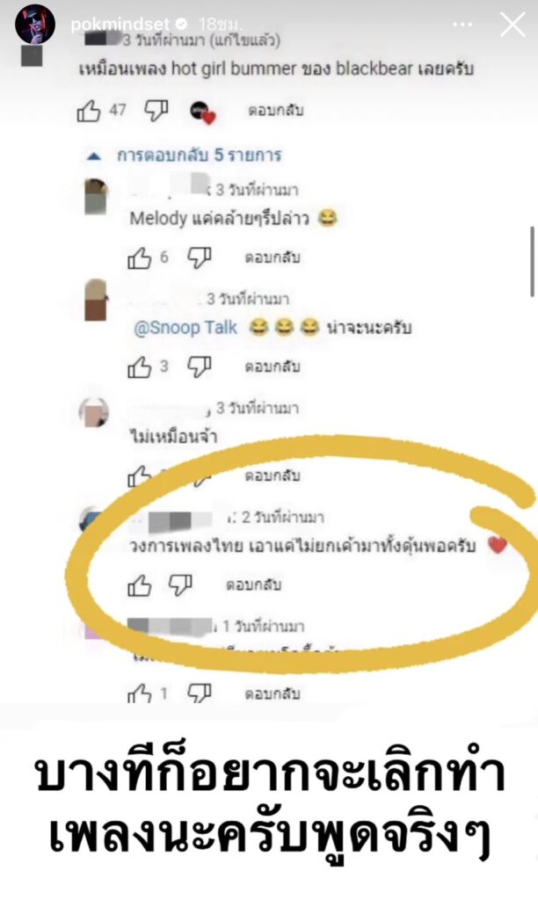Viewport: 538px width, 900px height.
Task: Open the @Snoop Talk mention
Action: tap(185, 328)
